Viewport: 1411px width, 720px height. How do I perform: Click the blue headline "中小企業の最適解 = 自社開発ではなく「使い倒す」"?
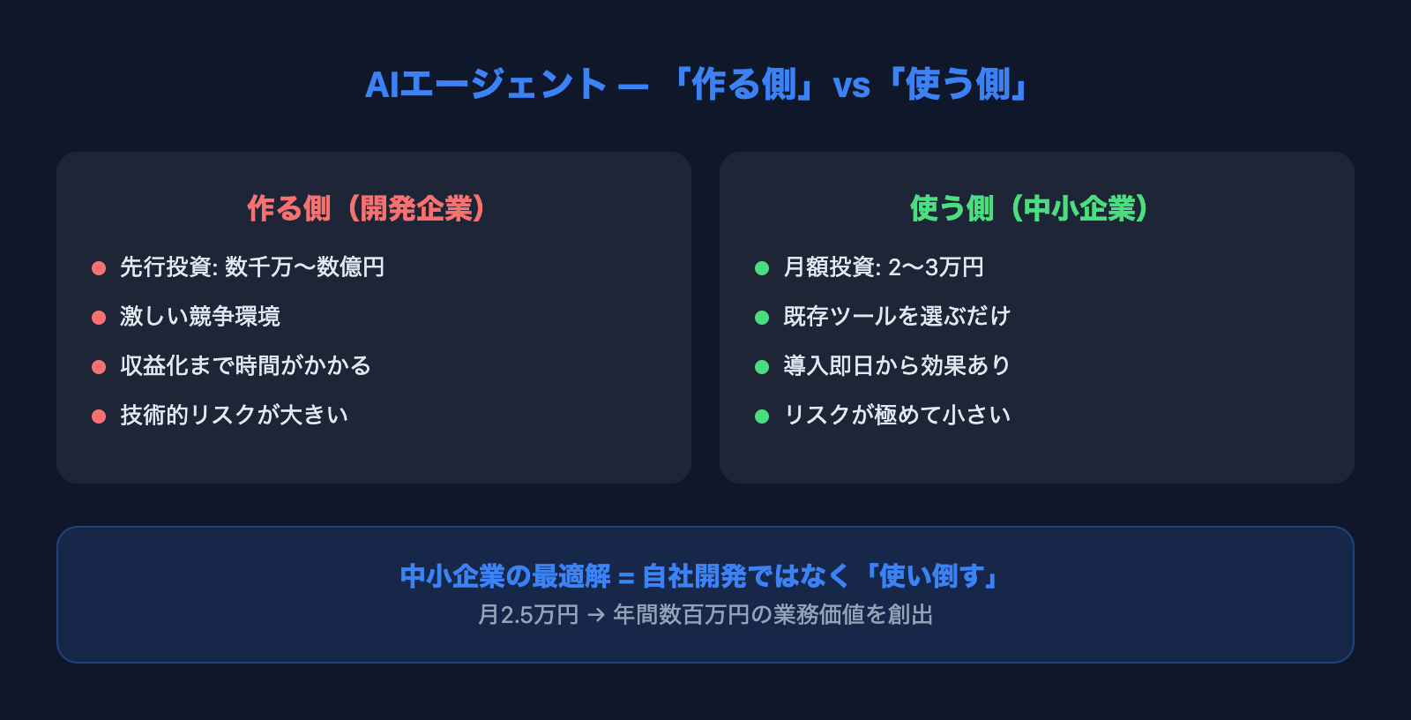click(702, 576)
